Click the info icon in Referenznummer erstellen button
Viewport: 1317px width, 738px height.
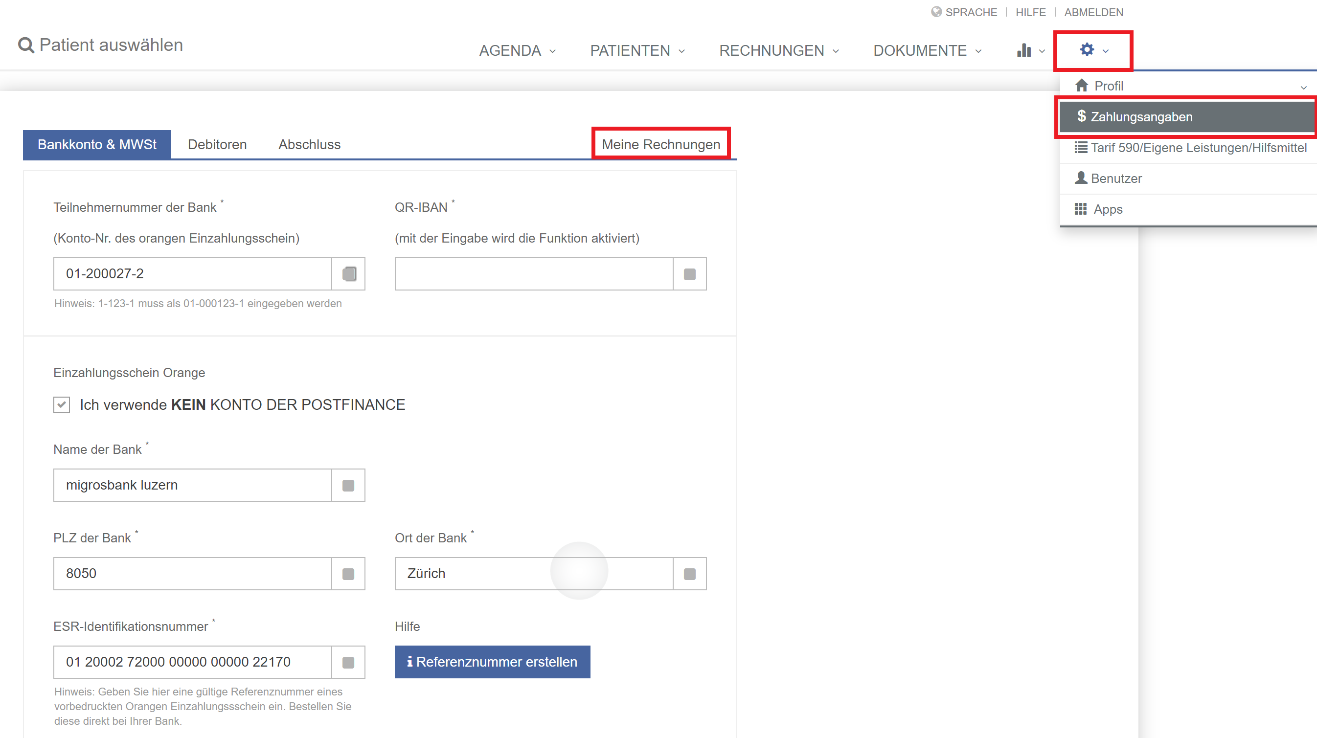point(409,661)
